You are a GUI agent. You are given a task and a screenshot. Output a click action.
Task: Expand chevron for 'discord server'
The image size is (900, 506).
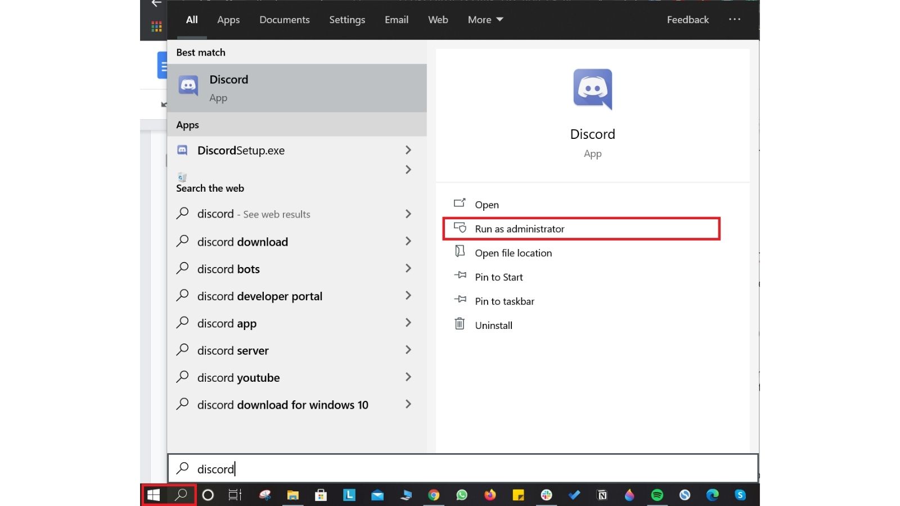tap(408, 350)
